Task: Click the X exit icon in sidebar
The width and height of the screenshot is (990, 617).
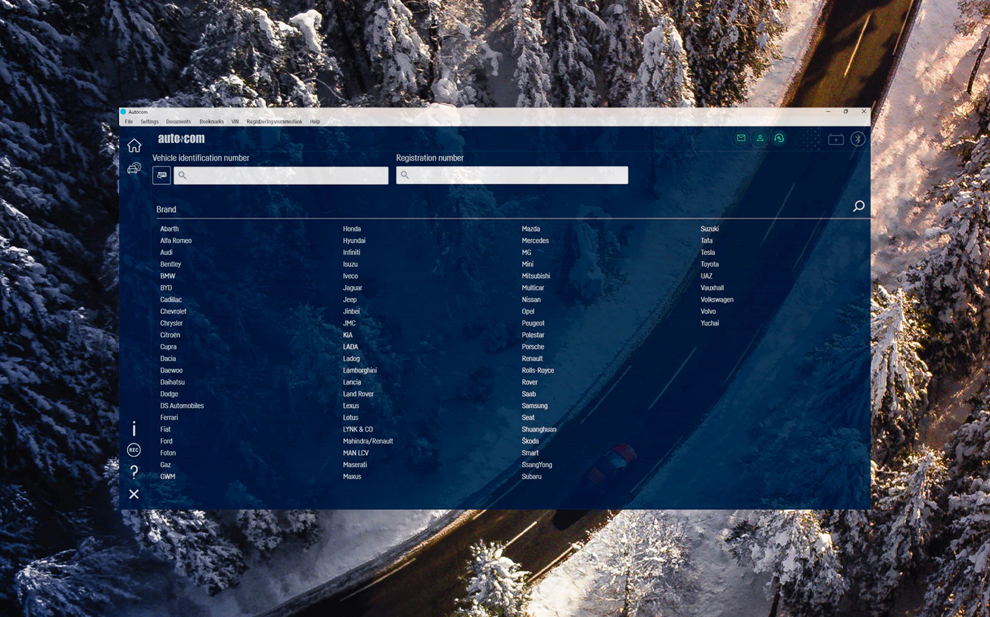Action: 134,494
